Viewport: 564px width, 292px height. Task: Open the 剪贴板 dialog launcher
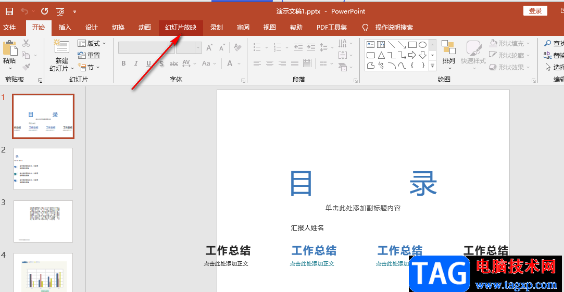coord(40,81)
